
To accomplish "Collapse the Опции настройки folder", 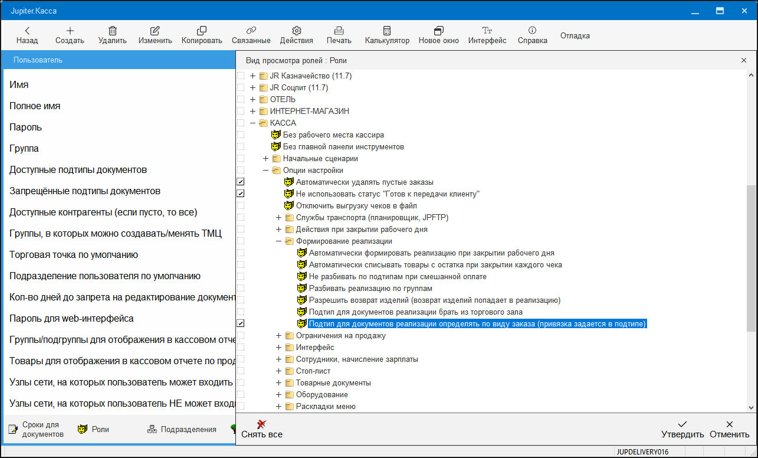I will coord(266,170).
